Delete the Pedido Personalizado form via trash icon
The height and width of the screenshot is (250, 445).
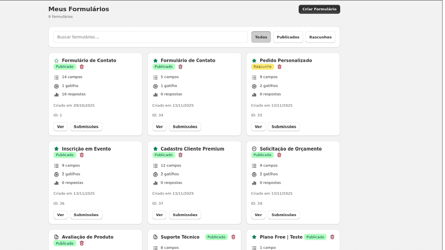click(279, 67)
